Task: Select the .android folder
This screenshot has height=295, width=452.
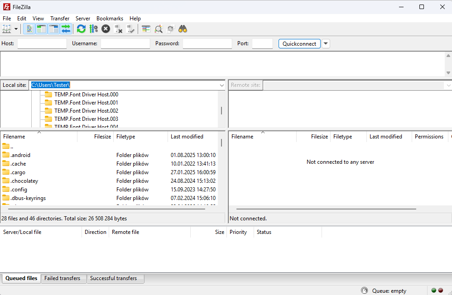Action: 110,155
